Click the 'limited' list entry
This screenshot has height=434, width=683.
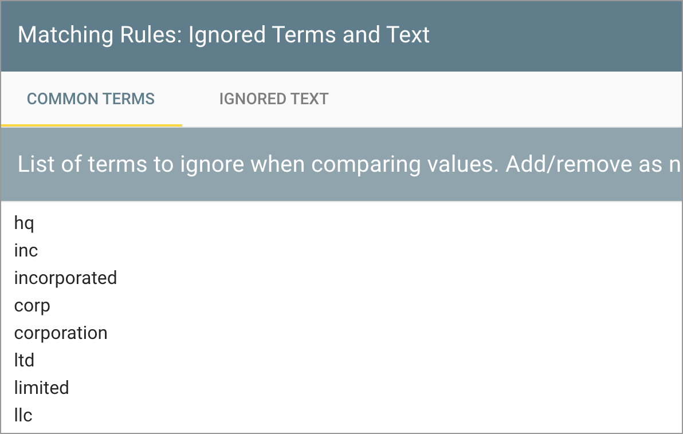pyautogui.click(x=41, y=388)
